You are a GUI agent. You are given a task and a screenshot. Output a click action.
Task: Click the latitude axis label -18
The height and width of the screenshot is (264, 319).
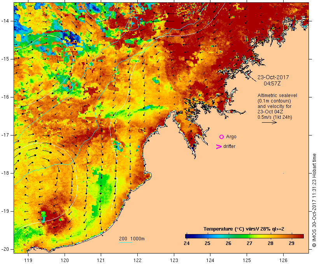[x=5, y=173]
